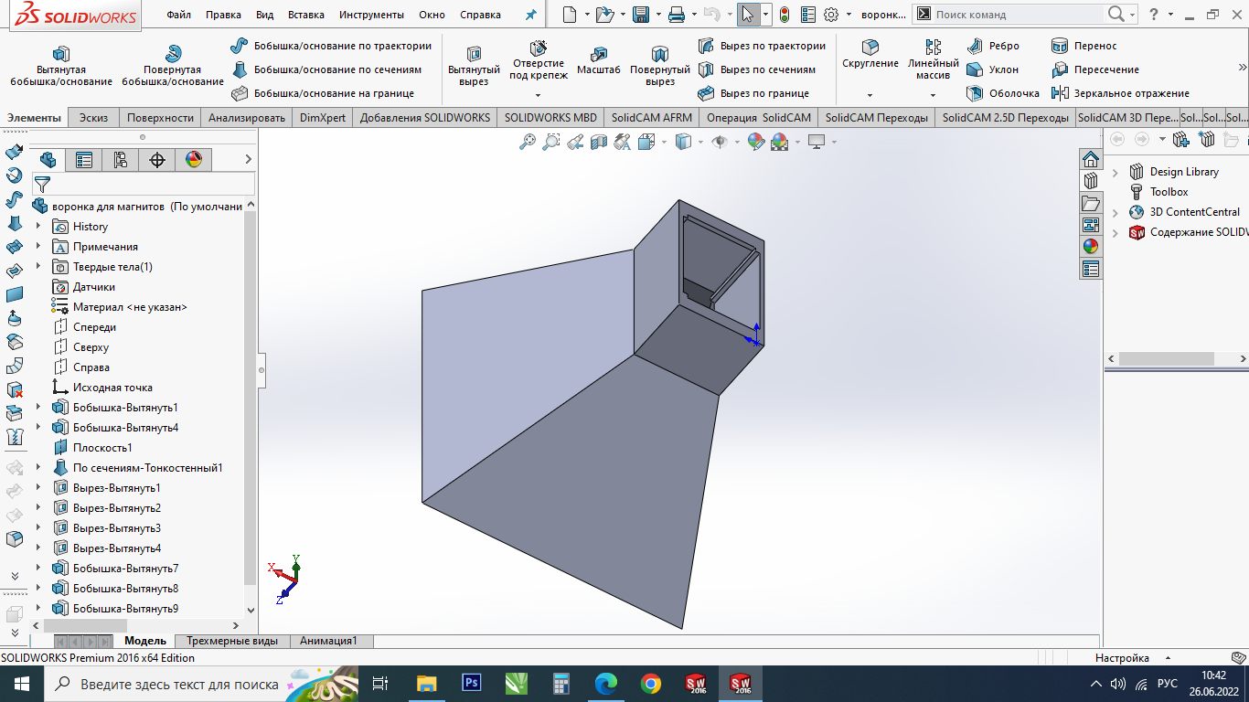
Task: Click the Вытянутая бобышка/основание tool icon
Action: 61,54
